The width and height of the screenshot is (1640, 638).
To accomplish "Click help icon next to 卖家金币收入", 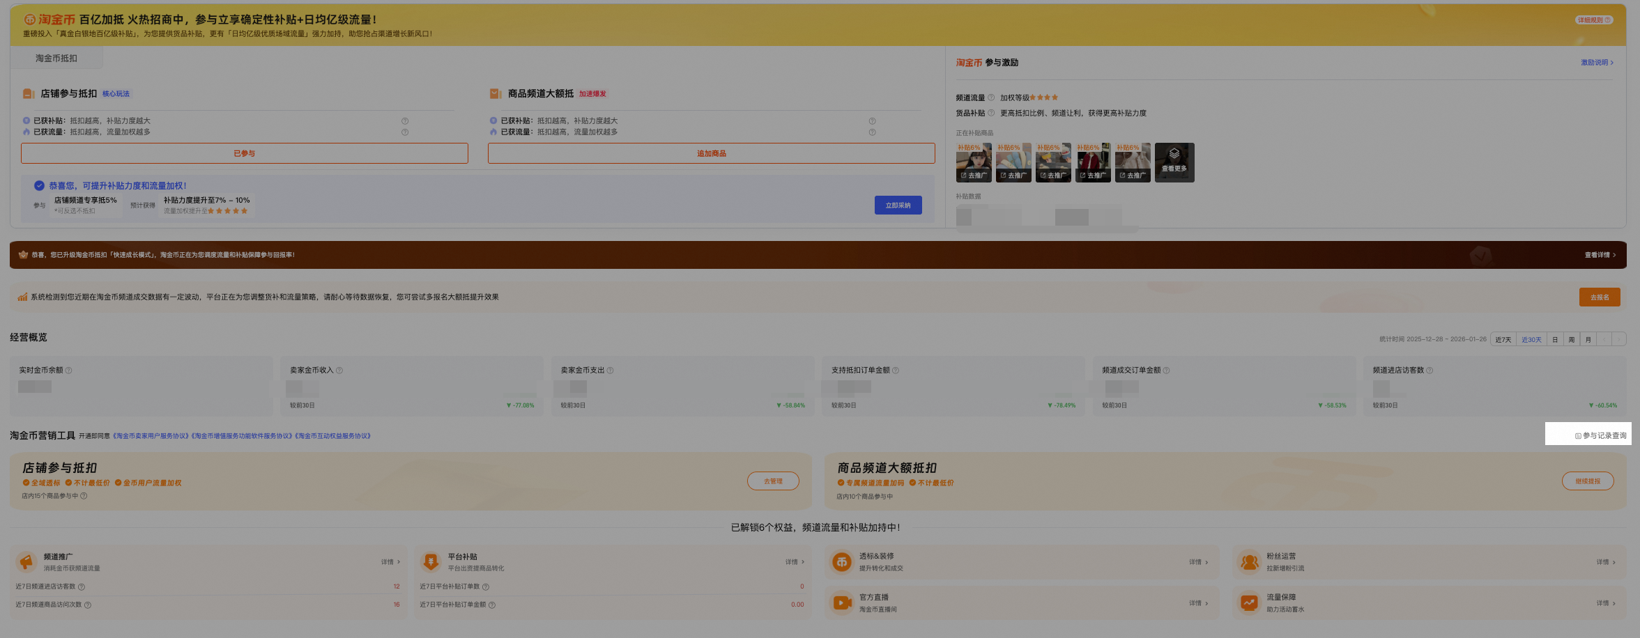I will pyautogui.click(x=339, y=371).
